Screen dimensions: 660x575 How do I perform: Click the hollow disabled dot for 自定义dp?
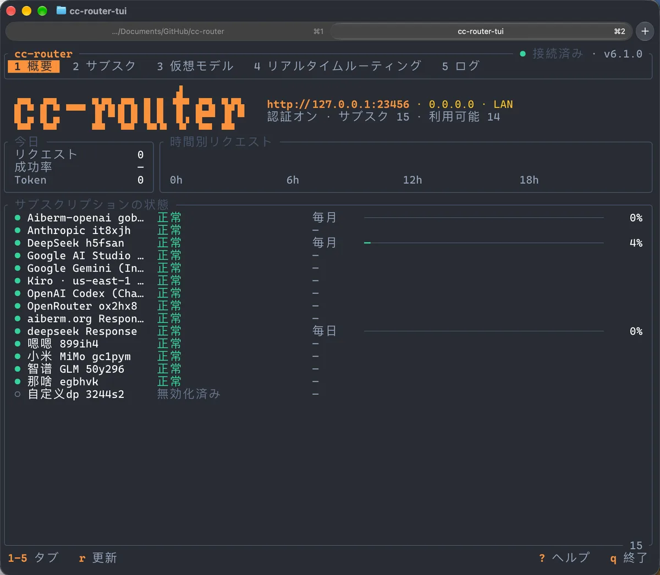(18, 394)
